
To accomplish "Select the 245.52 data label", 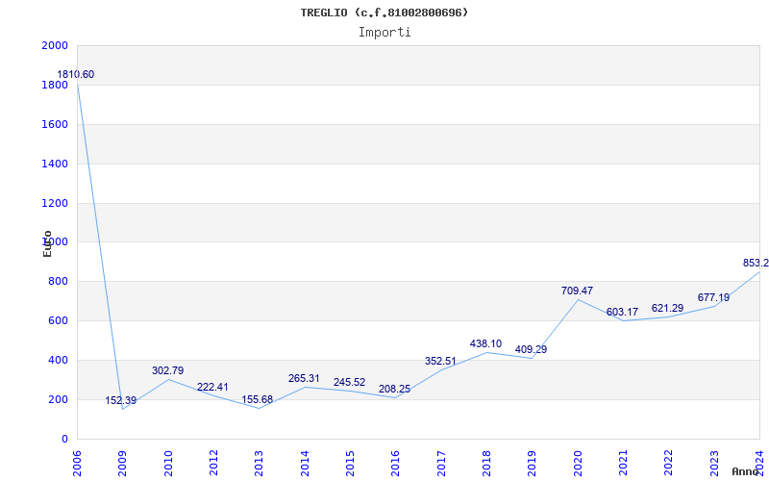I will (x=349, y=382).
